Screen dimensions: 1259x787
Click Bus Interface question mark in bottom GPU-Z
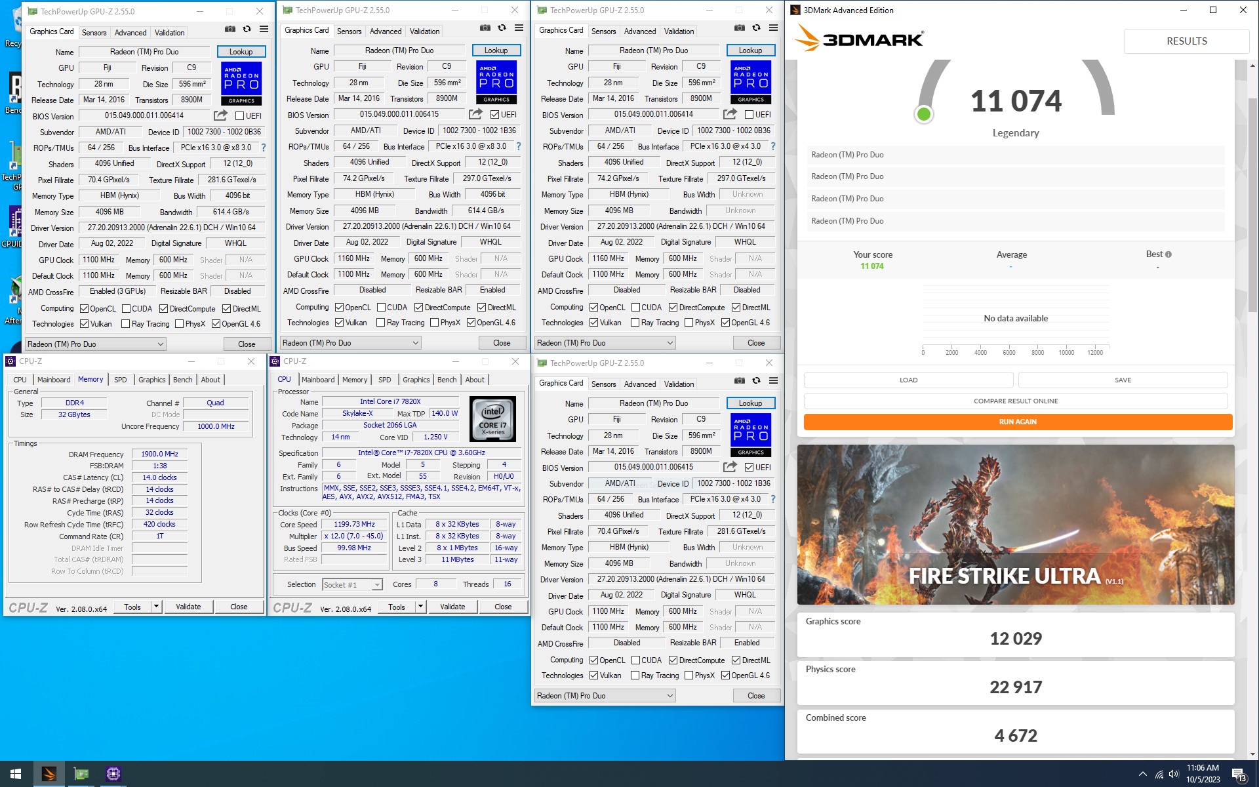coord(773,499)
